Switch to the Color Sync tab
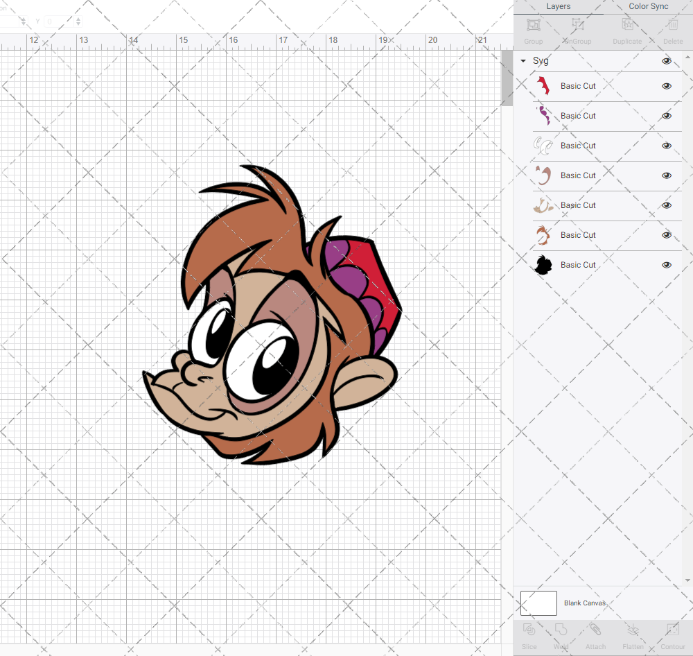 point(648,6)
